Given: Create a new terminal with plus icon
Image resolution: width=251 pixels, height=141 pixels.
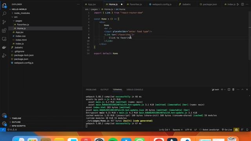Looking at the screenshot, I should (x=222, y=90).
